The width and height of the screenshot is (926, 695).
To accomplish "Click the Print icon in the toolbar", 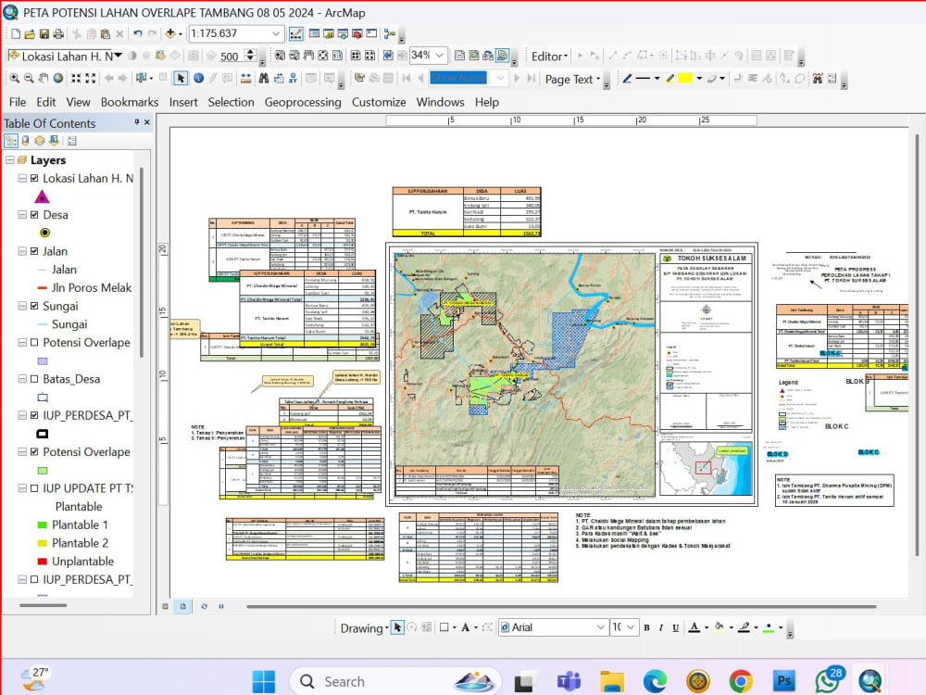I will tap(58, 33).
